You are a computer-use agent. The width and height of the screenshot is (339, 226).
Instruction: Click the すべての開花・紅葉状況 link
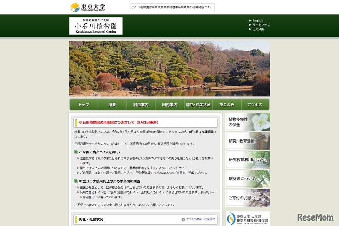coord(200,219)
